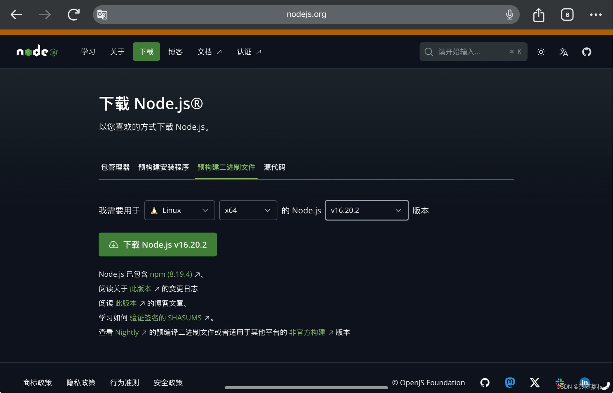The width and height of the screenshot is (613, 393).
Task: Open the v16.20.2 version dropdown
Action: point(366,210)
